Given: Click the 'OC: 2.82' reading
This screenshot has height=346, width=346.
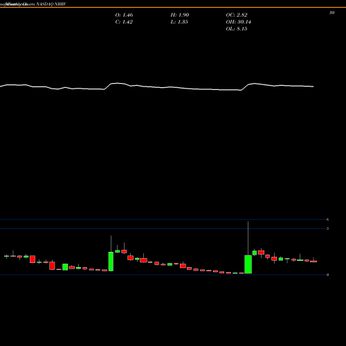Looking at the screenshot, I should point(237,15).
